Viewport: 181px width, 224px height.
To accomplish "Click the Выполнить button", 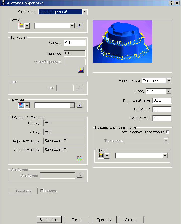I will [x=49, y=220].
